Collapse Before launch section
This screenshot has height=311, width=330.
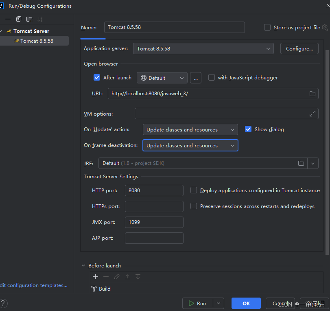83,265
